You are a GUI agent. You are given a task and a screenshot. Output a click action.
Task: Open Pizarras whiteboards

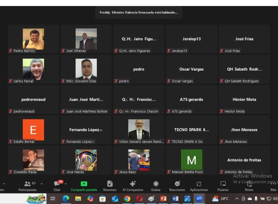click(223, 186)
